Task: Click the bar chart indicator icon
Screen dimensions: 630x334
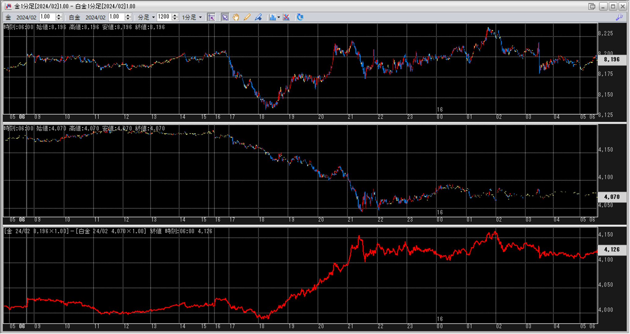Action: [272, 17]
